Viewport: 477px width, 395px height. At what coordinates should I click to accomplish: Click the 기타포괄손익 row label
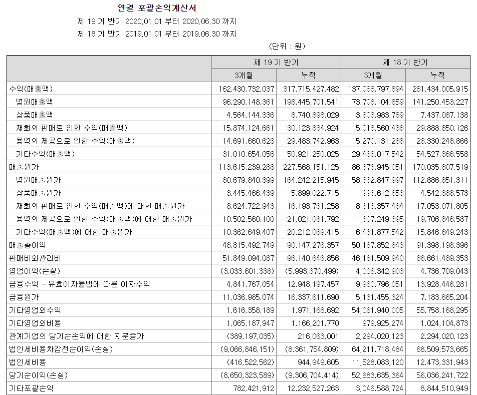click(x=31, y=389)
